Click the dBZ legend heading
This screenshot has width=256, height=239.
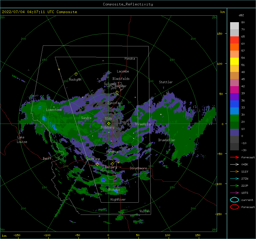(241, 15)
